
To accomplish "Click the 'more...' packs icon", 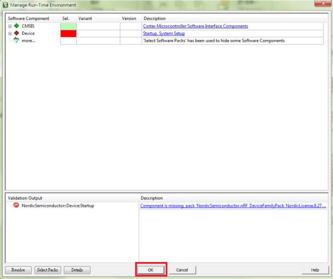I will click(x=16, y=40).
